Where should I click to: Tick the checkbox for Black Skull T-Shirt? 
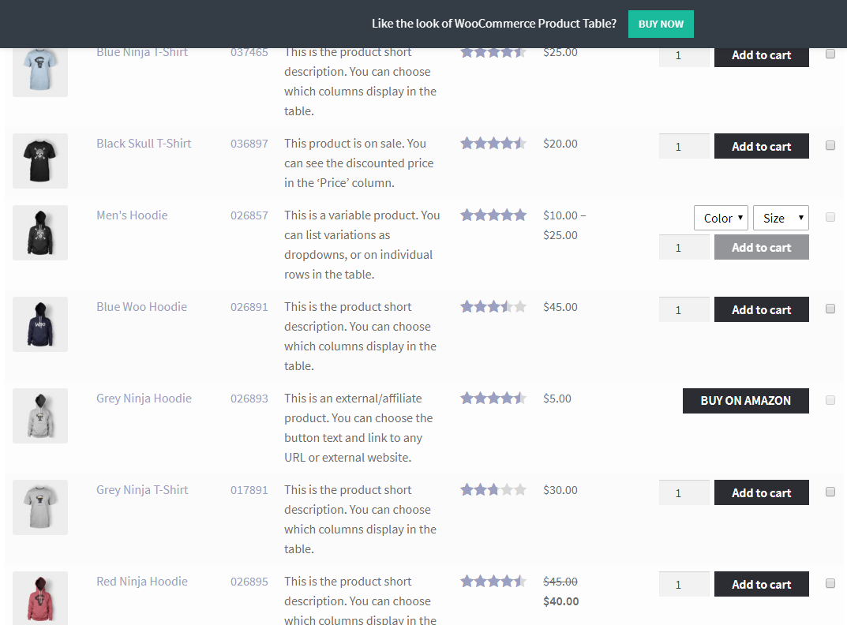tap(830, 145)
